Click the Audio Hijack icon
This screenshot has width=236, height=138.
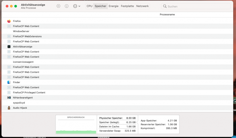pyautogui.click(x=9, y=108)
